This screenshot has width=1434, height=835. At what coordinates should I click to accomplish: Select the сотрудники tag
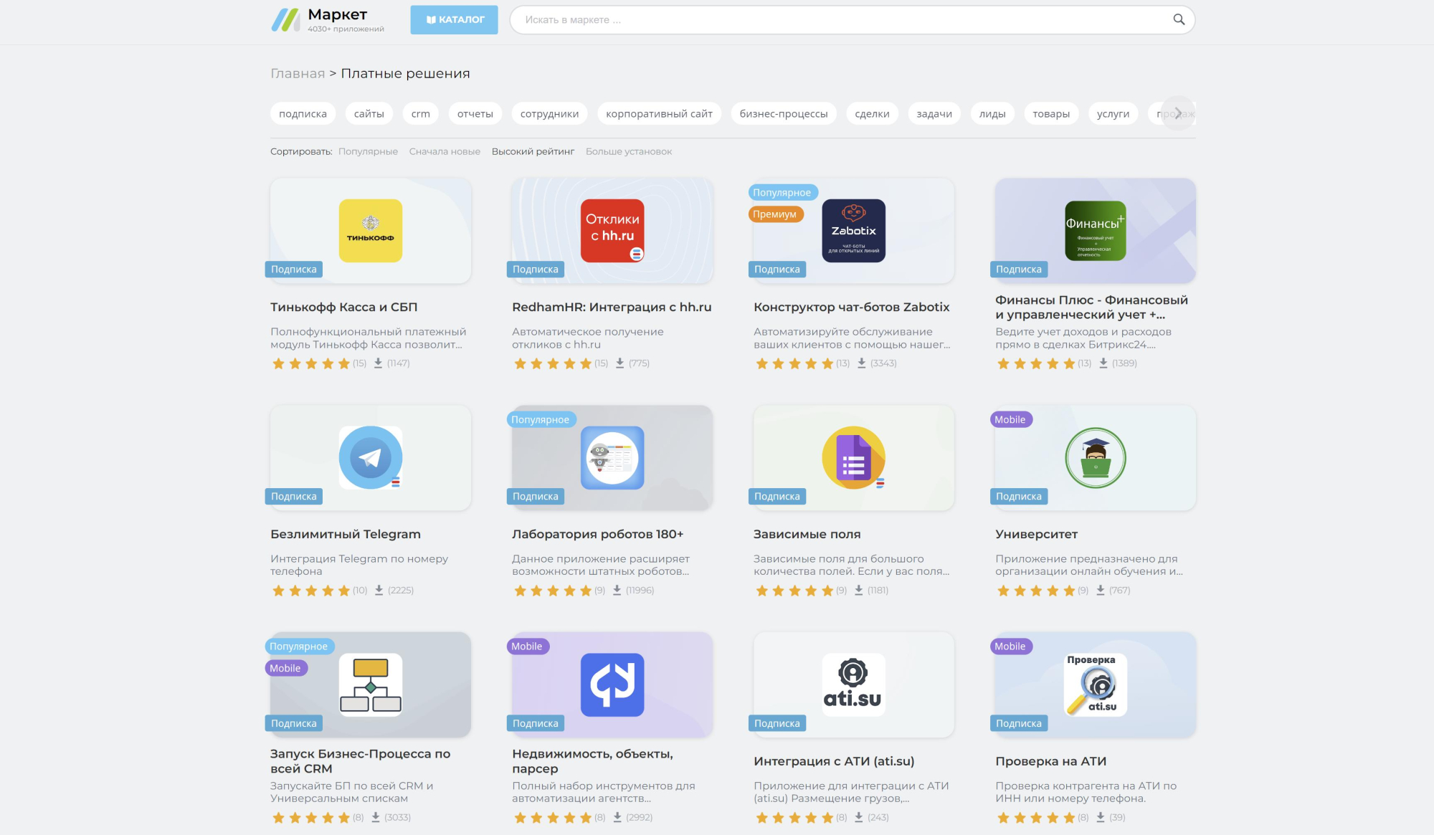(x=550, y=114)
